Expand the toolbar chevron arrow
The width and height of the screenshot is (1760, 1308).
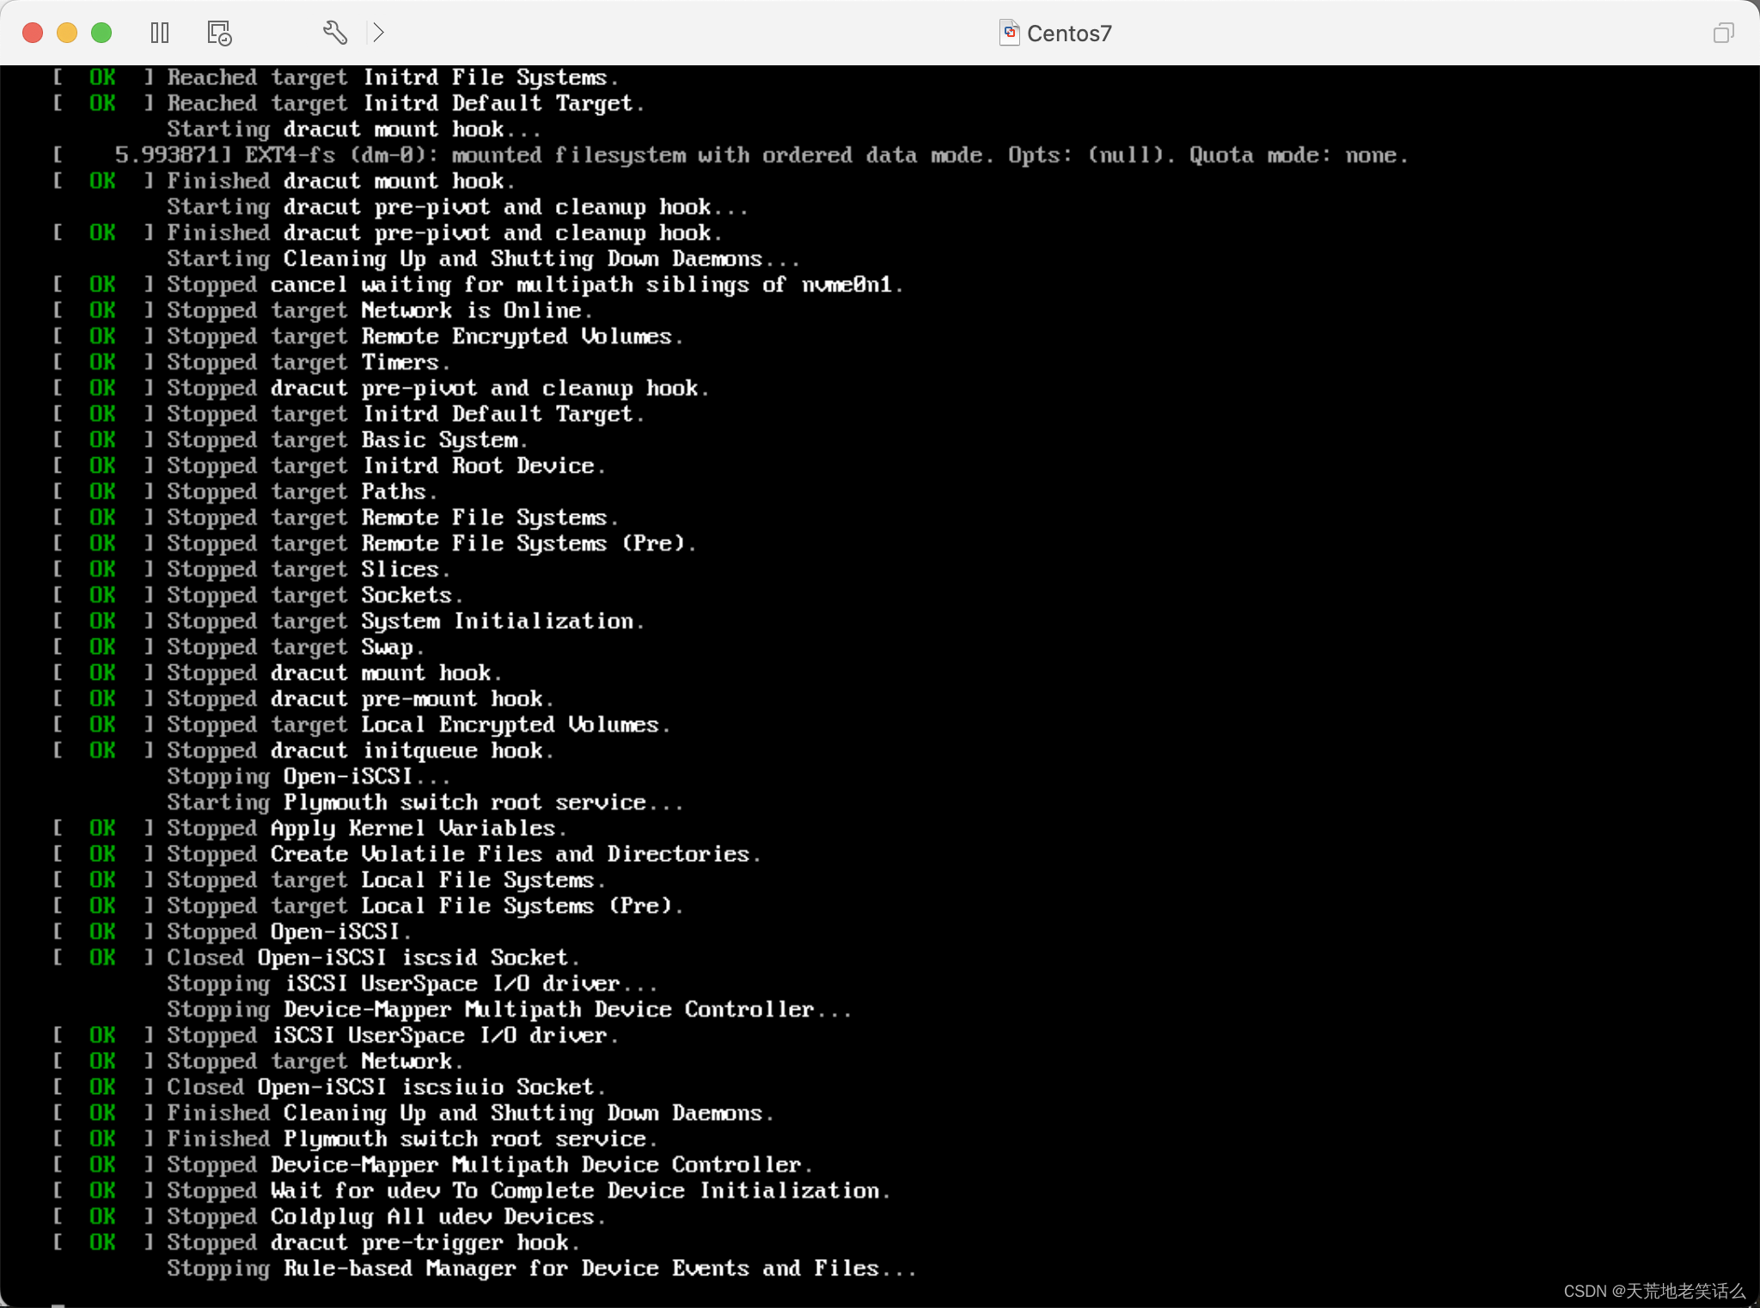[378, 33]
